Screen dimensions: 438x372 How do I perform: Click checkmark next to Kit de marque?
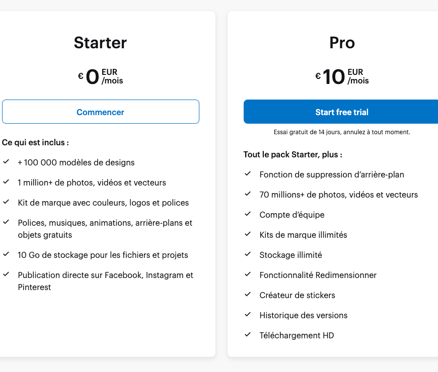(x=6, y=202)
